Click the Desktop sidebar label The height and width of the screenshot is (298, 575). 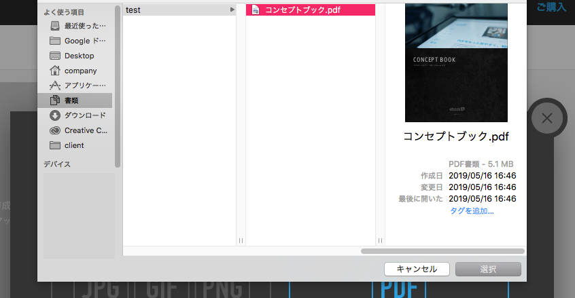point(80,56)
